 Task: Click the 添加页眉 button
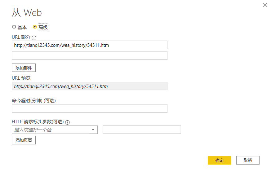coord(24,140)
